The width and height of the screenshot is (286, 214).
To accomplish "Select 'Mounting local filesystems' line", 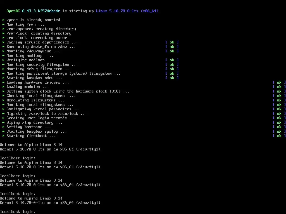I will [x=40, y=105].
